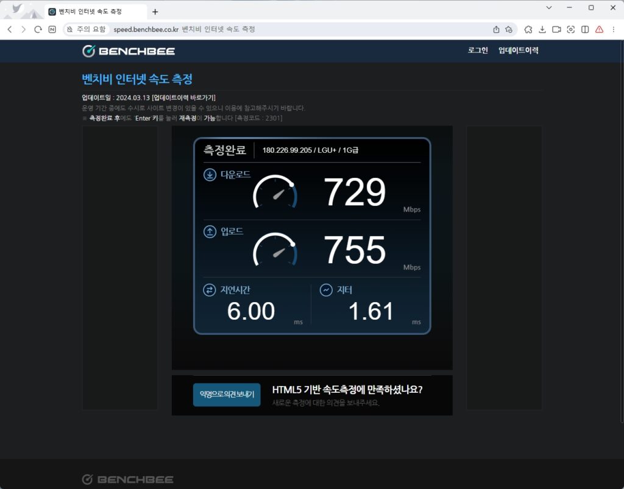Screen dimensions: 624x489
Task: Open the browser three-dot menu
Action: point(613,29)
